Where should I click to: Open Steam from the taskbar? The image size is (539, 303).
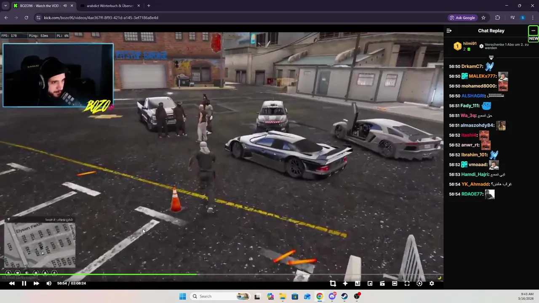coord(344,296)
